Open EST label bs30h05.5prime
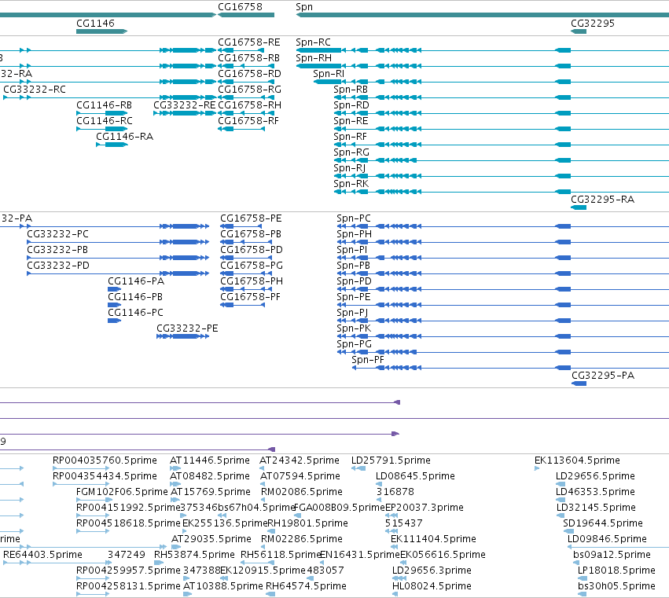 click(616, 586)
